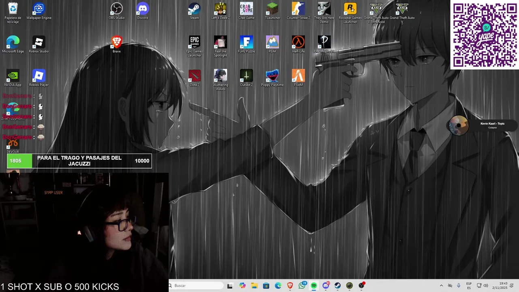
Task: Select the Counter-Strike 2 desktop icon
Action: point(298,11)
